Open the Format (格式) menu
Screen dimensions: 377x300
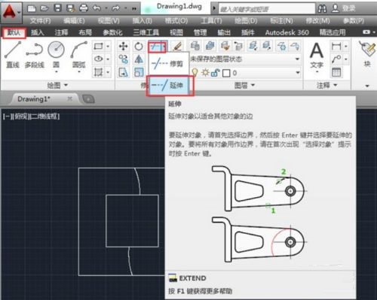[176, 20]
